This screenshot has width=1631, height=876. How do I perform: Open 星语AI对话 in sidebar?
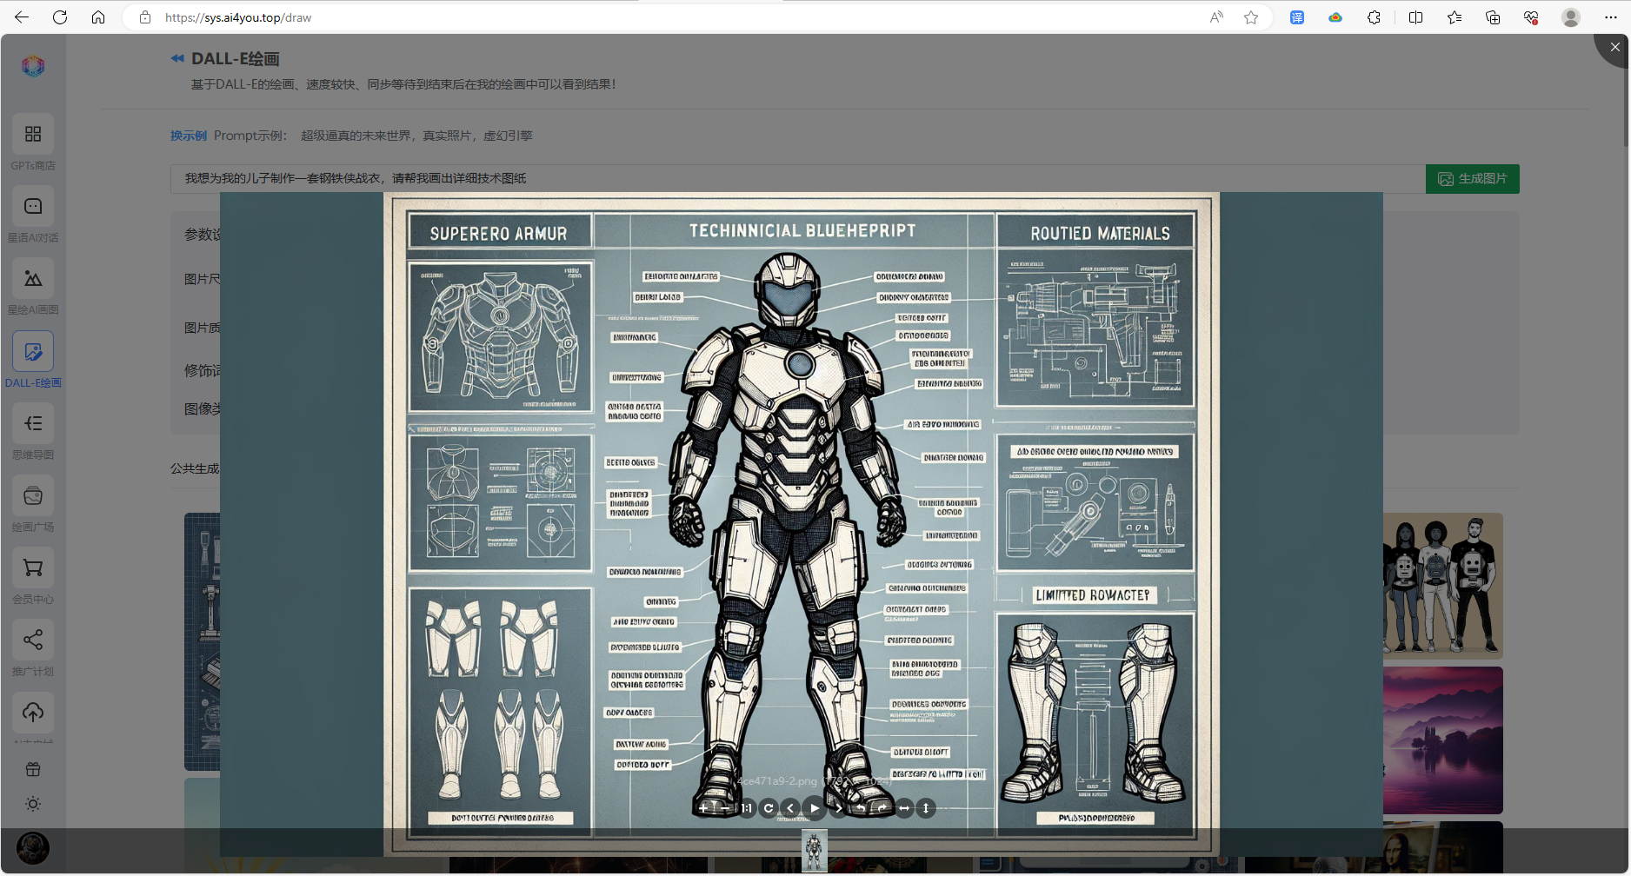(x=33, y=216)
